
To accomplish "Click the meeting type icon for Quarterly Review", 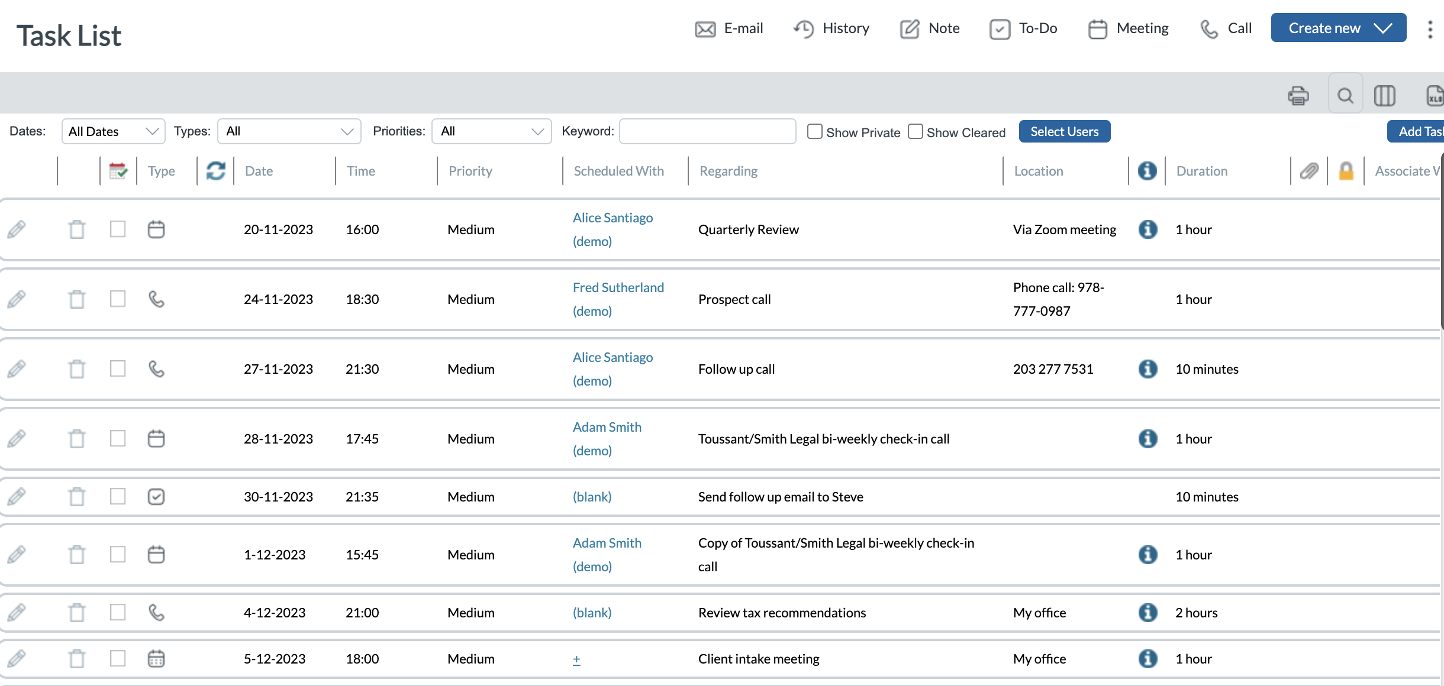I will point(156,229).
